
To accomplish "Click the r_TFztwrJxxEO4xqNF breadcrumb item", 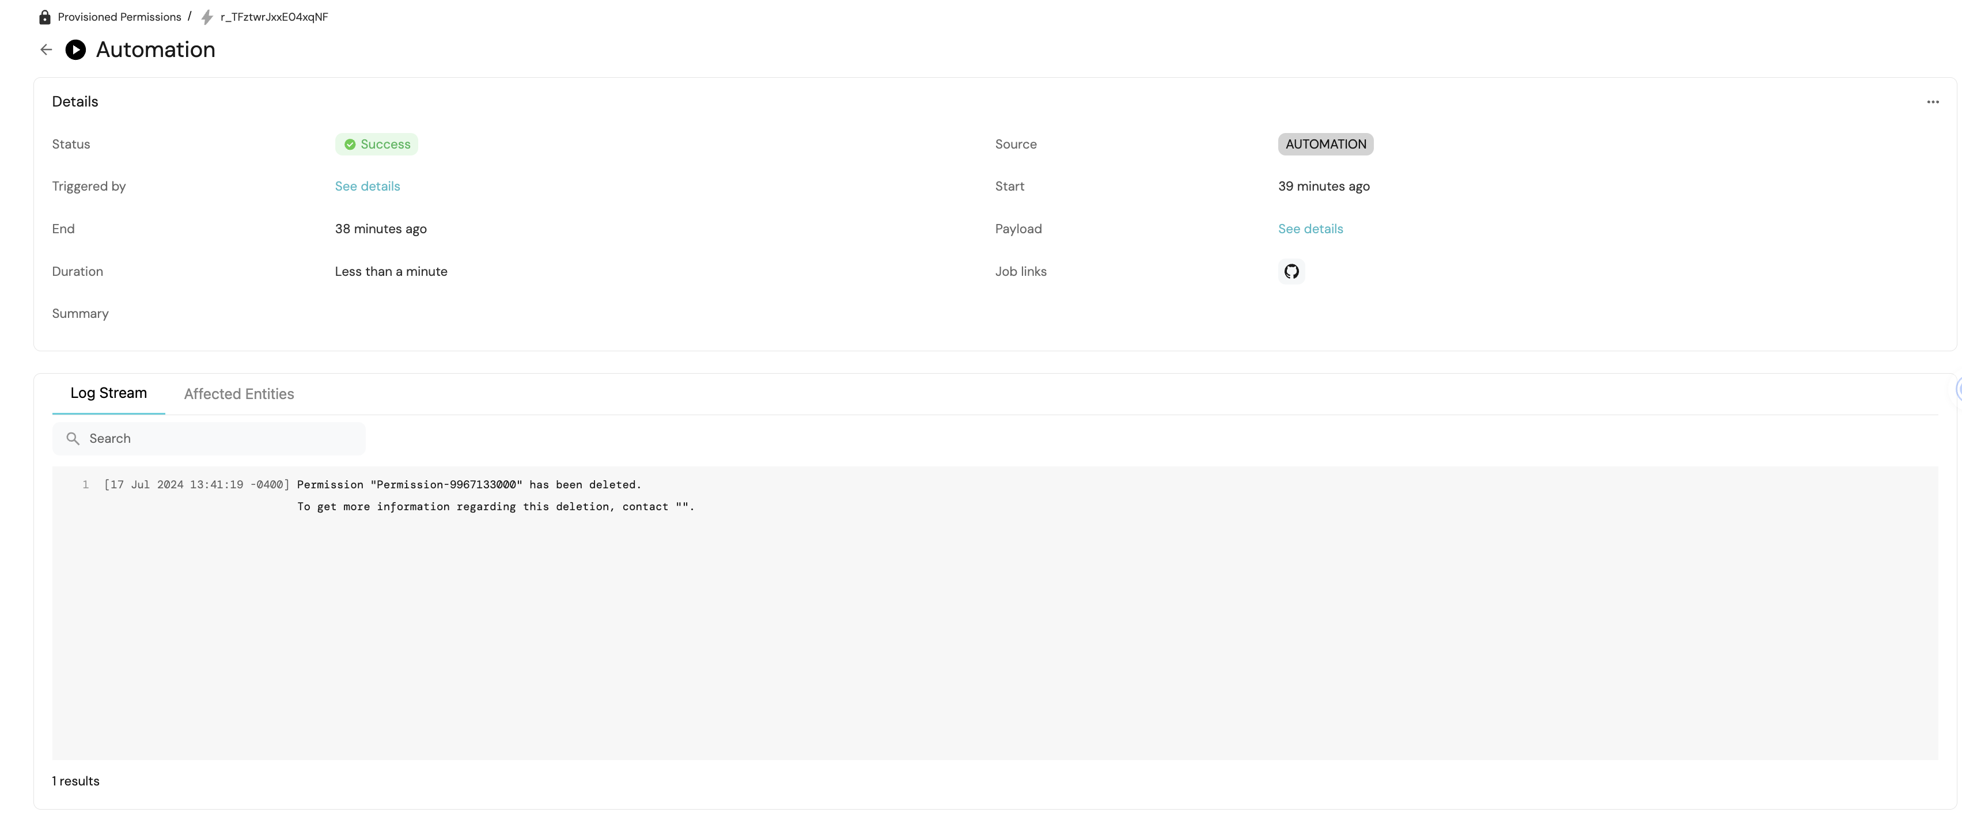I will [274, 17].
